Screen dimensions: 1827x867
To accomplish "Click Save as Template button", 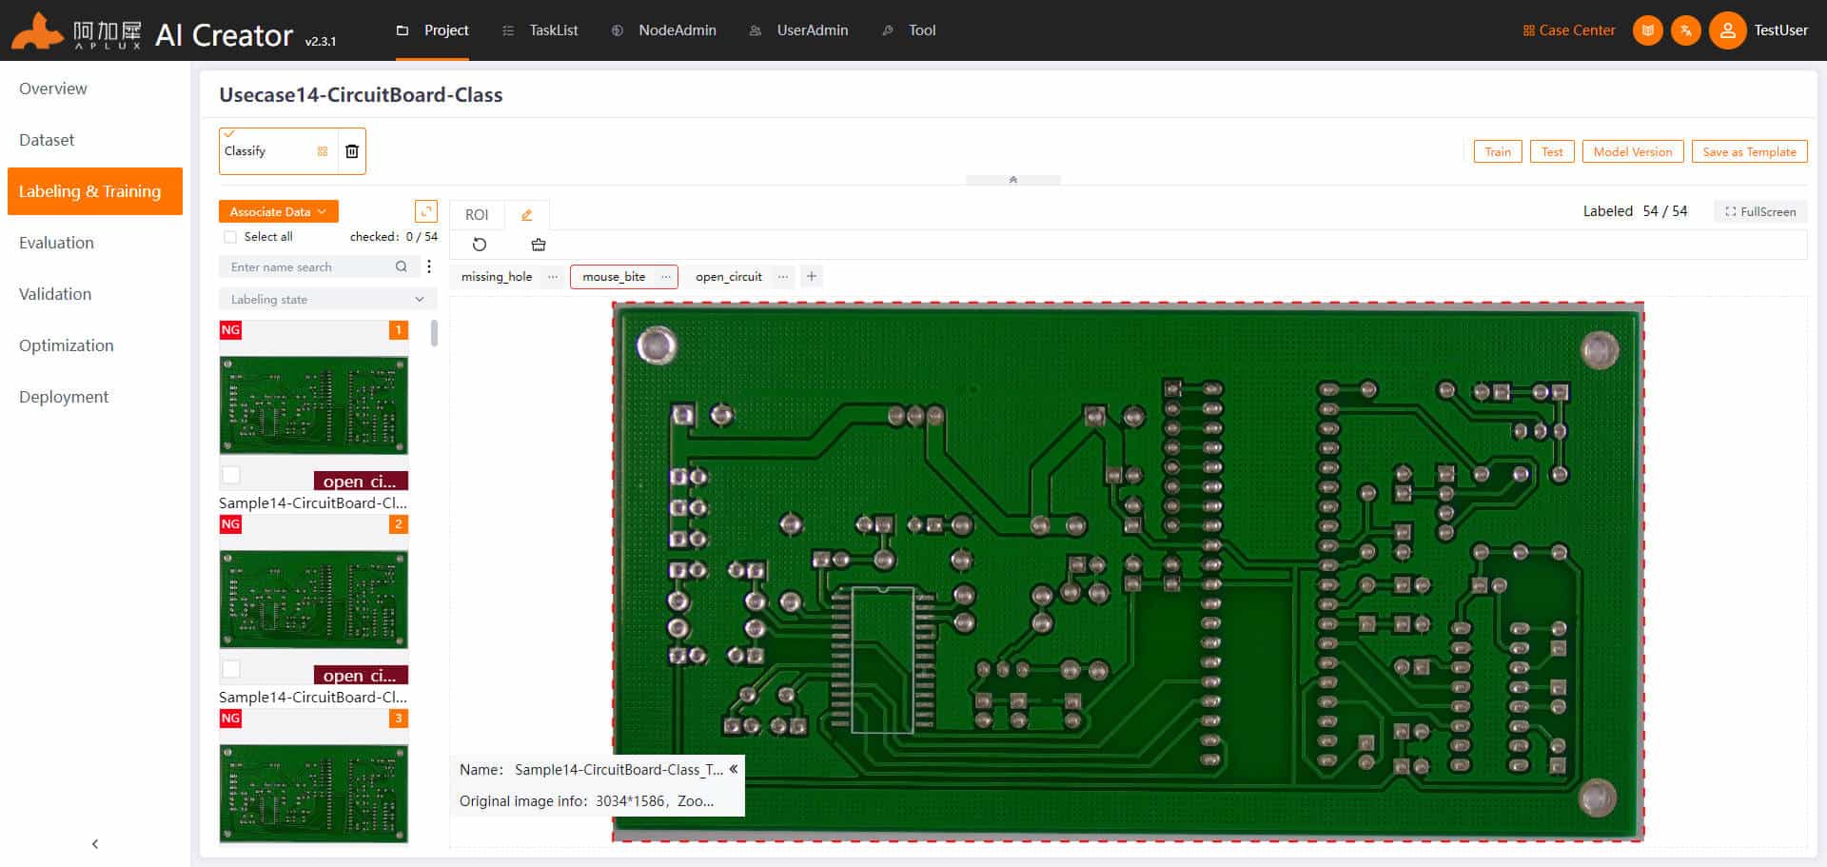I will pyautogui.click(x=1749, y=152).
